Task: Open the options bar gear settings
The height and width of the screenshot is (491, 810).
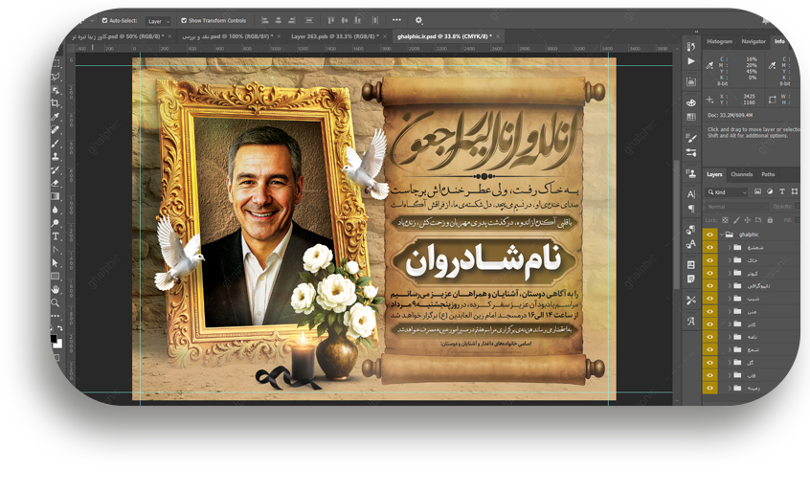Action: click(418, 20)
